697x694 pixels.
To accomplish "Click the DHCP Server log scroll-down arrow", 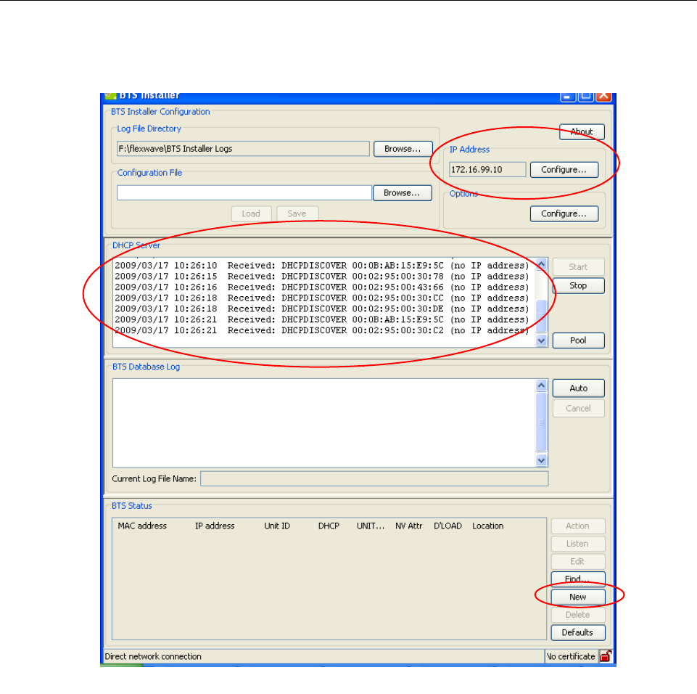I will coord(541,340).
